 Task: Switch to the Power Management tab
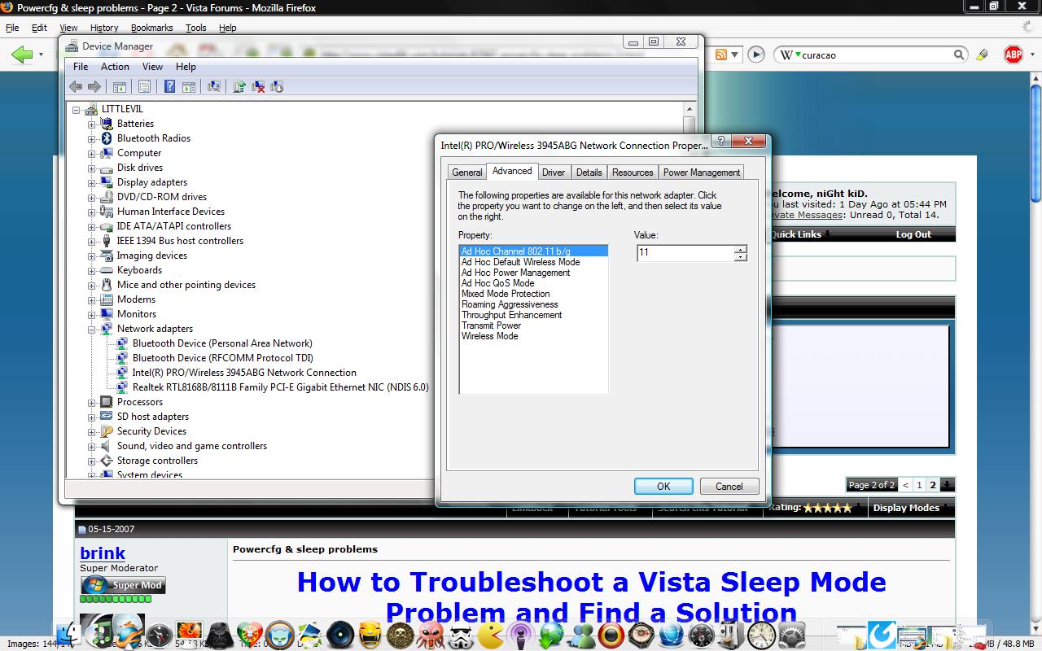tap(702, 173)
